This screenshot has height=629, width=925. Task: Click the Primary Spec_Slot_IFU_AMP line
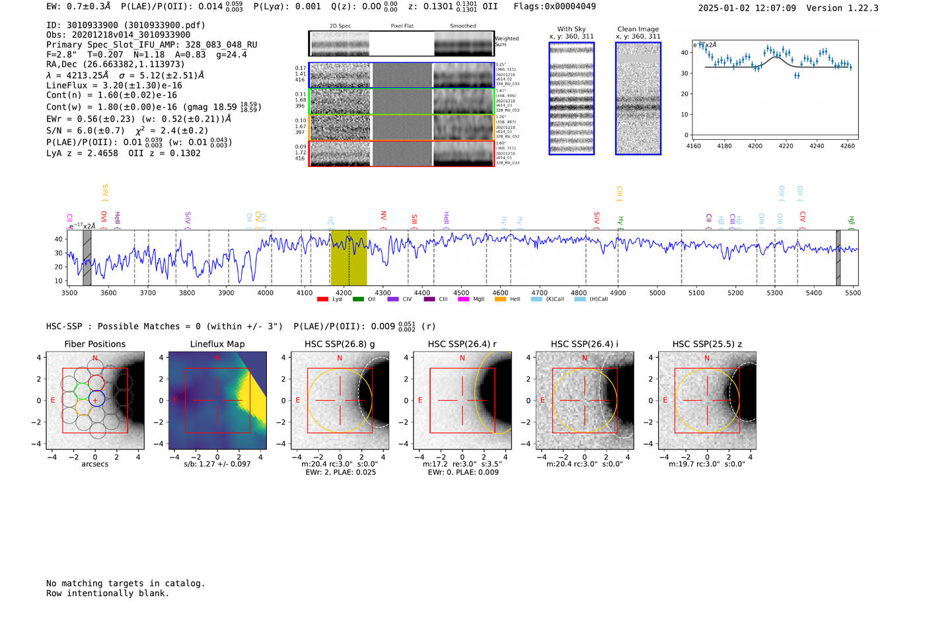(152, 45)
